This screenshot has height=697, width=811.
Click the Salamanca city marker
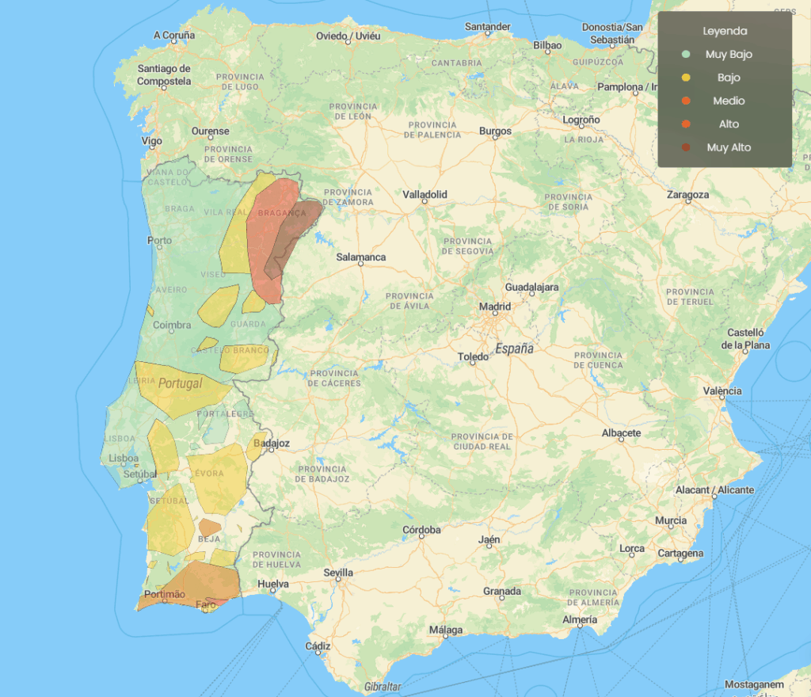tap(360, 265)
